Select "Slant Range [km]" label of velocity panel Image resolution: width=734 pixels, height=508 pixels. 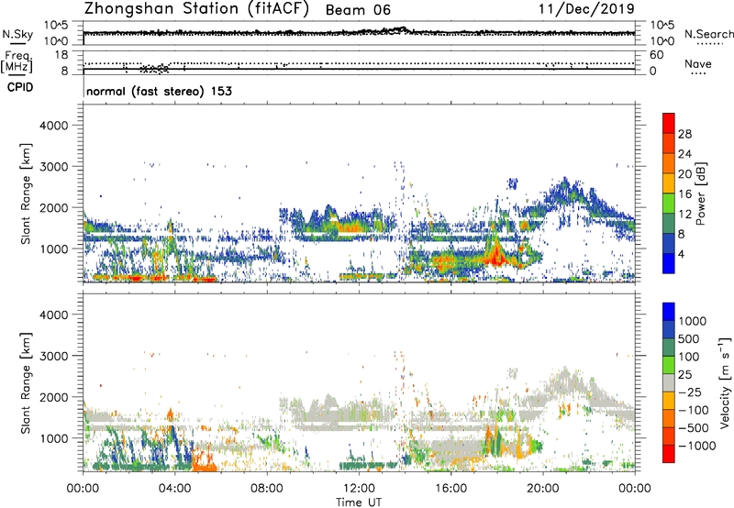(26, 382)
